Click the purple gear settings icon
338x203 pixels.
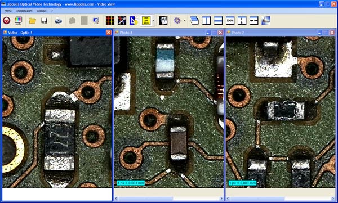point(177,21)
